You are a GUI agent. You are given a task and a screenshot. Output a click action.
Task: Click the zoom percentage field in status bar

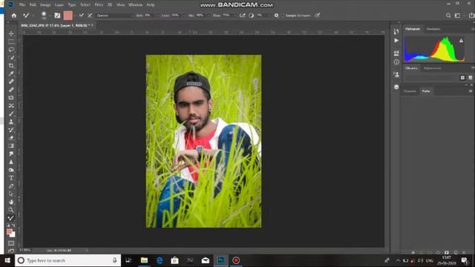[24, 251]
